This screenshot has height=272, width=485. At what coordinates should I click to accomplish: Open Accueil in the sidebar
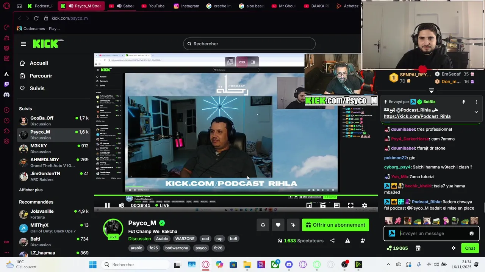[x=39, y=63]
